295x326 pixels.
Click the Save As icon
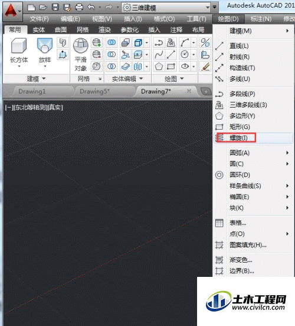tap(67, 8)
